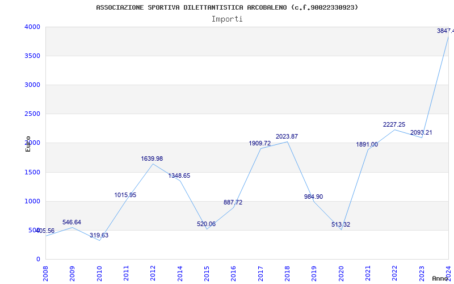Click the 2020 x-axis year label
The height and width of the screenshot is (284, 454).
341,273
